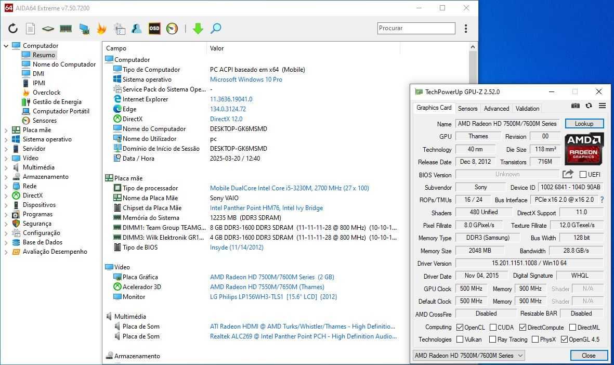Viewport: 614px width, 365px height.
Task: Open the Insyde BIOS link
Action: pyautogui.click(x=237, y=247)
